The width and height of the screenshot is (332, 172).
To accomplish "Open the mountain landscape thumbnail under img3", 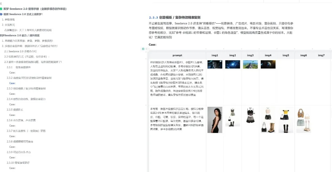I will (x=250, y=64).
